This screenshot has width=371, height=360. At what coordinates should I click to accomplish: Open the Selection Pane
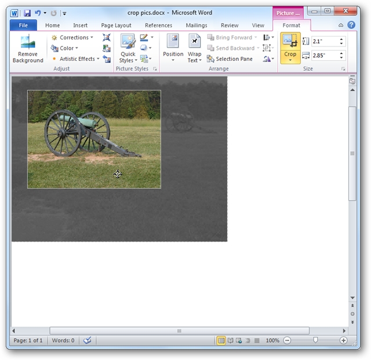(230, 59)
